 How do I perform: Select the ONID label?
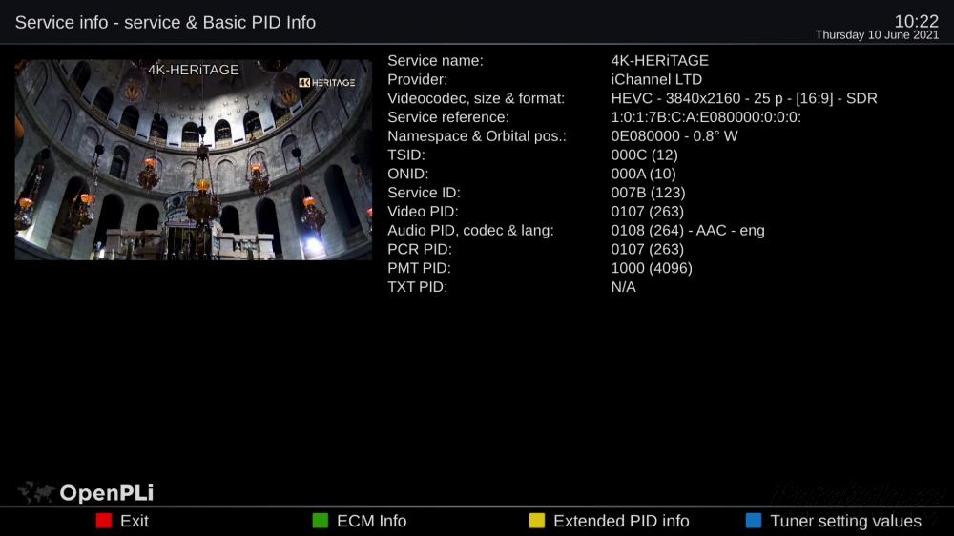(408, 174)
